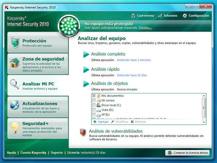This screenshot has width=217, height=163.
Task: Select the Disco local (C:) list row
Action: pos(147,105)
